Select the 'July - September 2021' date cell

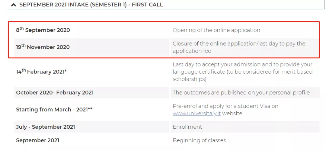(45, 127)
